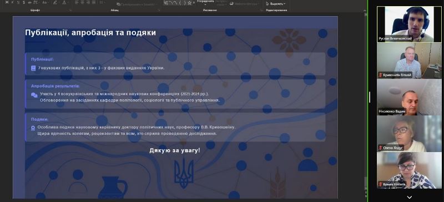Screen dimensions: 444x202
Task: Toggle underline formatting in ribbon
Action: point(18,2)
